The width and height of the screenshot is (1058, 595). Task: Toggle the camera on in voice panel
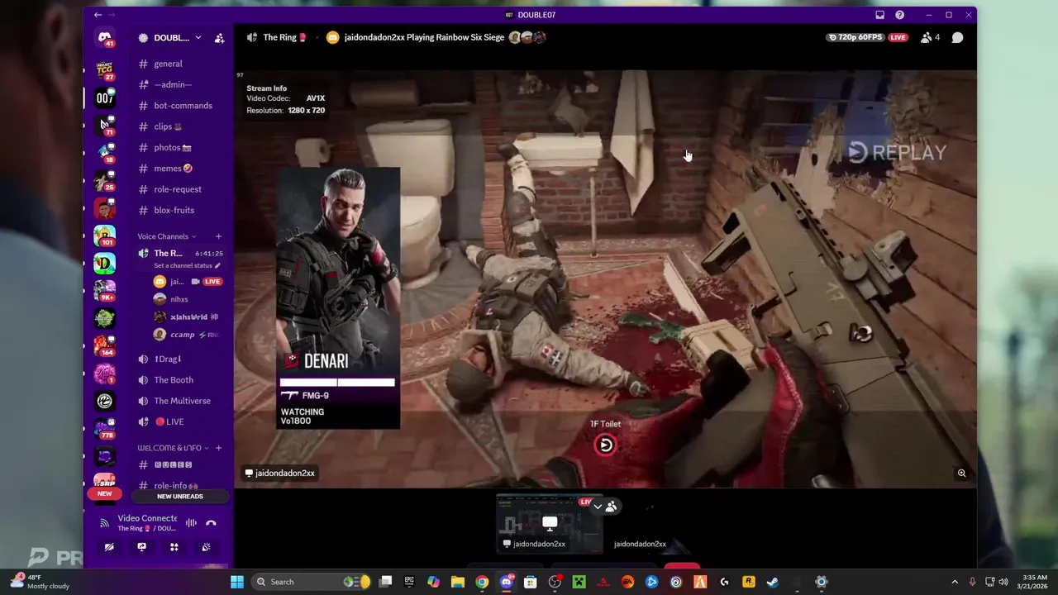(x=109, y=547)
